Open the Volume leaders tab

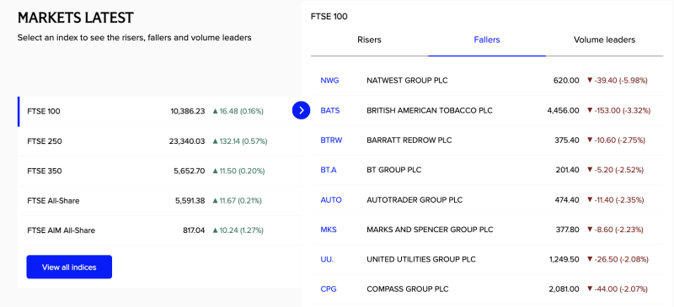(604, 40)
